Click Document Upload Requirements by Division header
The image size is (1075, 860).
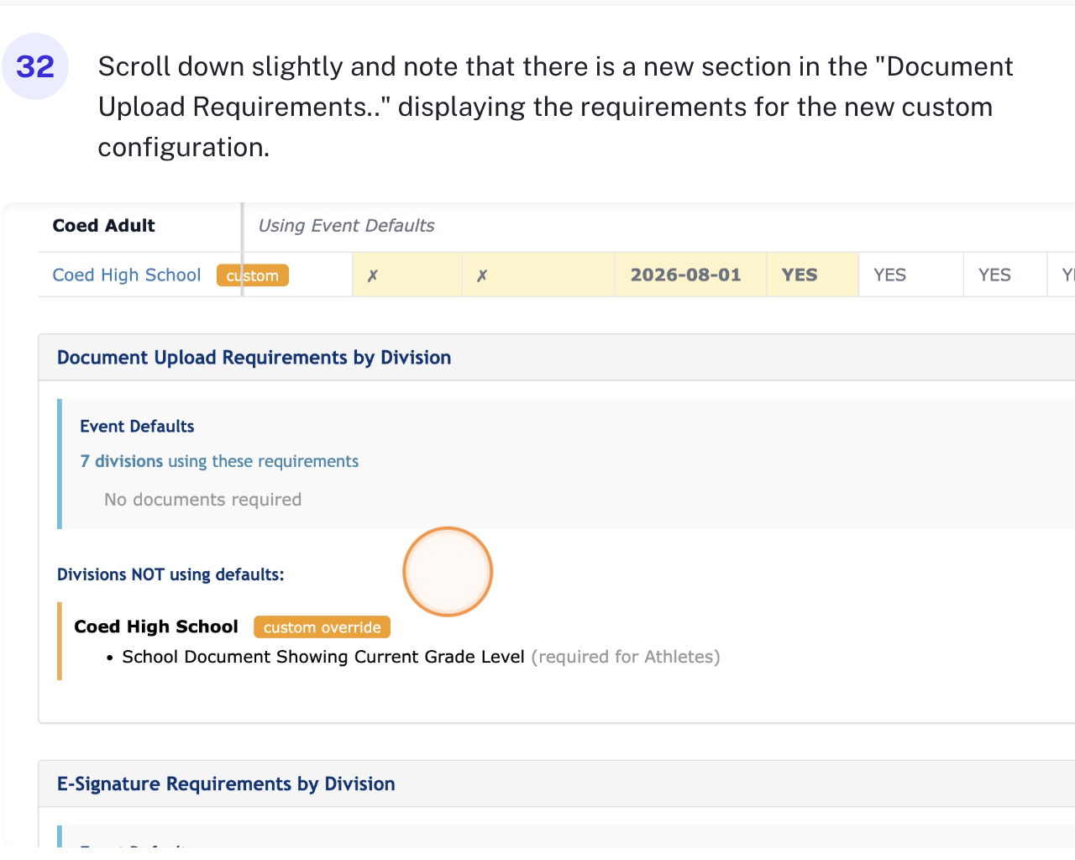pos(254,358)
